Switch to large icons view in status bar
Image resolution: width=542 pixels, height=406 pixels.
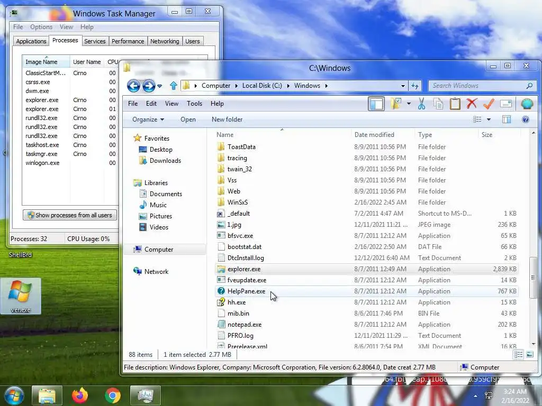point(529,355)
